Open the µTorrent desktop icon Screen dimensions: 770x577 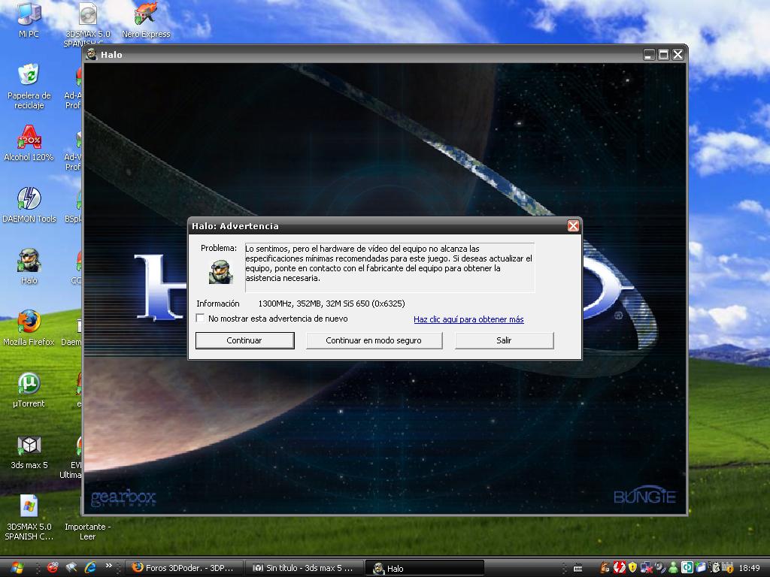[x=29, y=391]
